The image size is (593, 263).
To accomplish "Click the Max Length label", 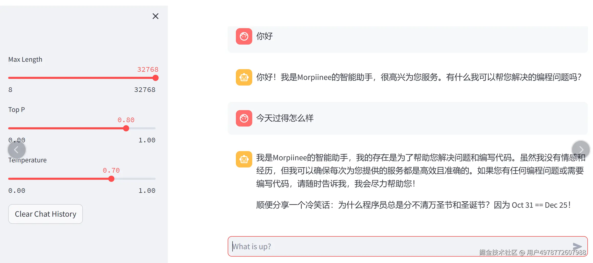I will coord(25,59).
